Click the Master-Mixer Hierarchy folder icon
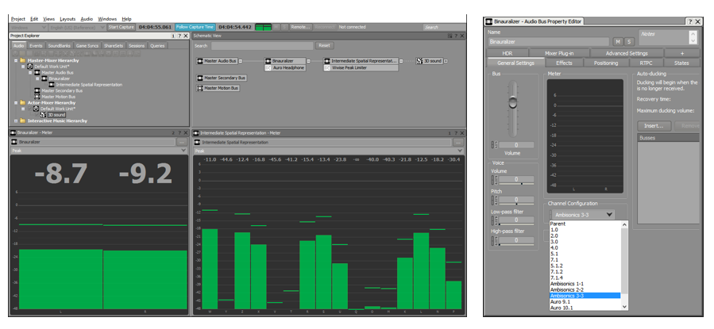This screenshot has width=714, height=329. [22, 60]
